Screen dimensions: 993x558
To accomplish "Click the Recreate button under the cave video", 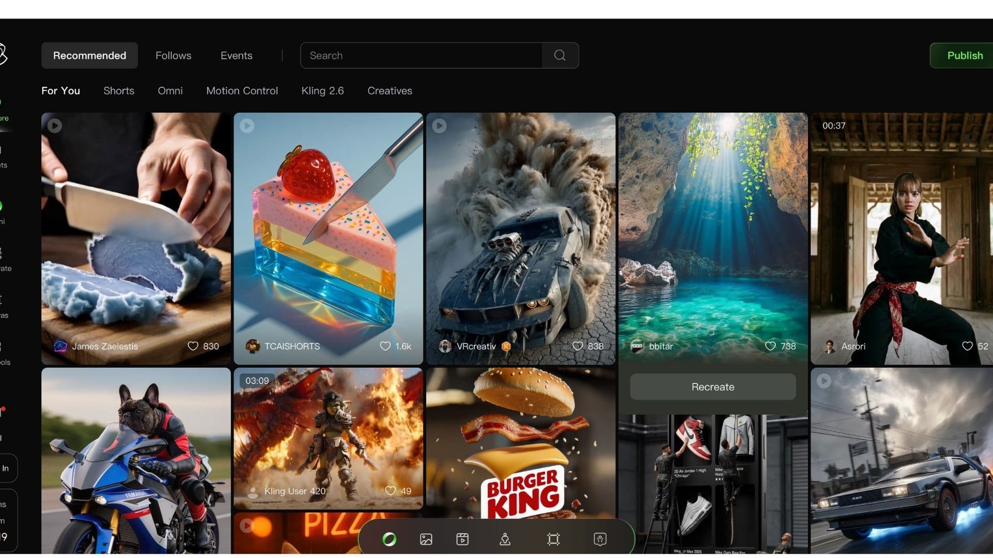I will point(713,387).
